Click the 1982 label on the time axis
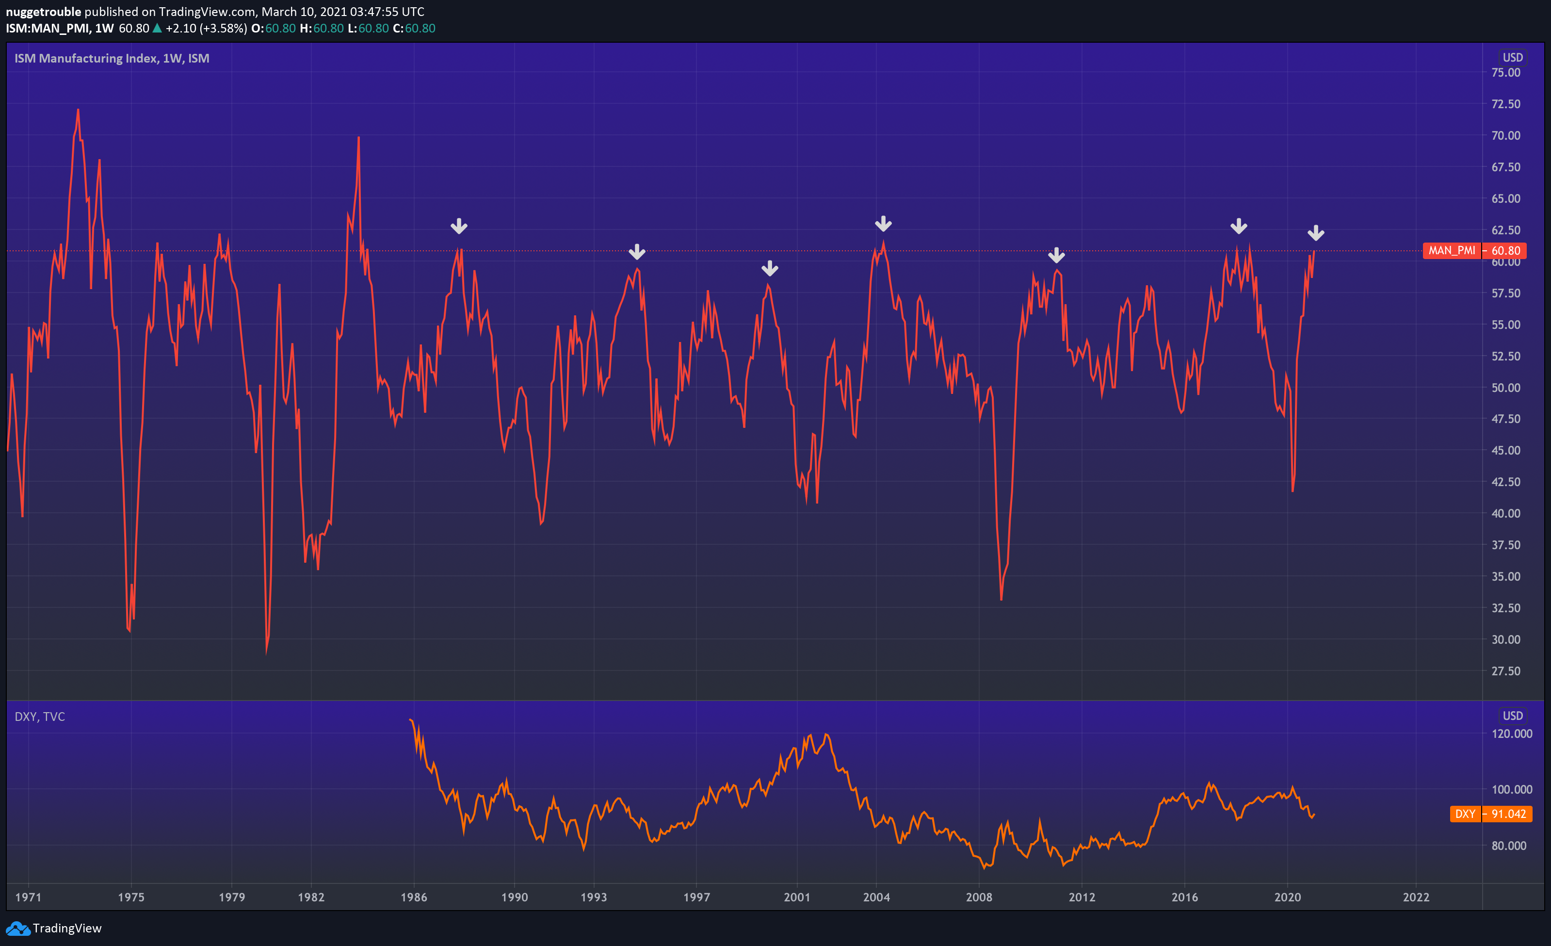1551x946 pixels. coord(311,897)
